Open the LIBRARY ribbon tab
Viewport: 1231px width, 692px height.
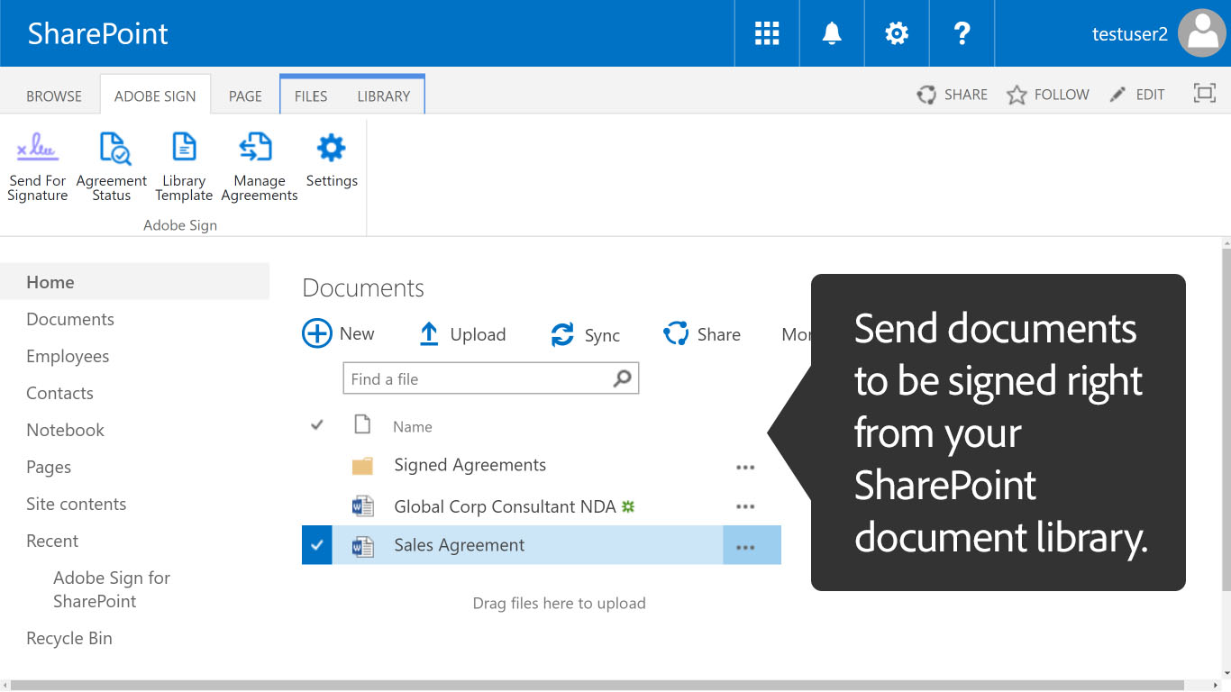[x=384, y=96]
